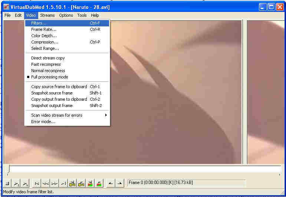Set selection end mark-out button
Viewport: 286px width, 197px height.
[x=119, y=183]
